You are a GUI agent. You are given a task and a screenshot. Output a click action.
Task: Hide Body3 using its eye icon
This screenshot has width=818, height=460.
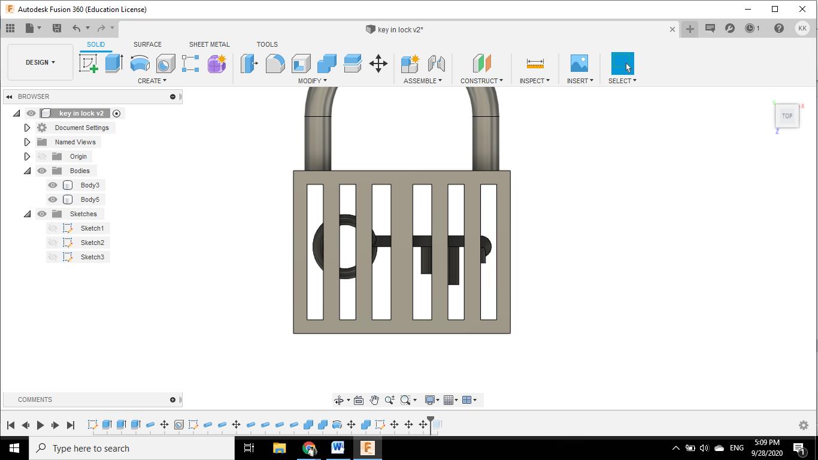tap(53, 185)
